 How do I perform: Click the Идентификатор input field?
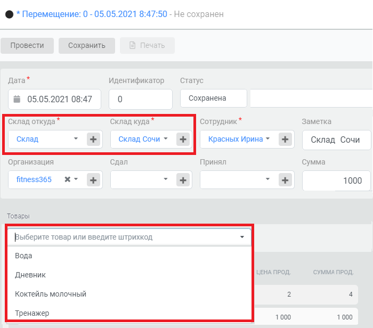[141, 99]
